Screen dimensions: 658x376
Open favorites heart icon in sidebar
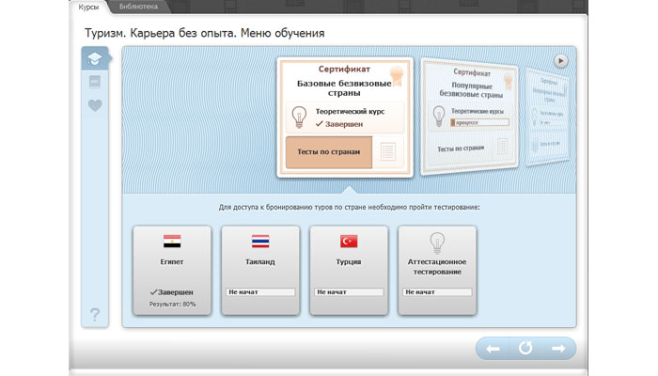[95, 105]
